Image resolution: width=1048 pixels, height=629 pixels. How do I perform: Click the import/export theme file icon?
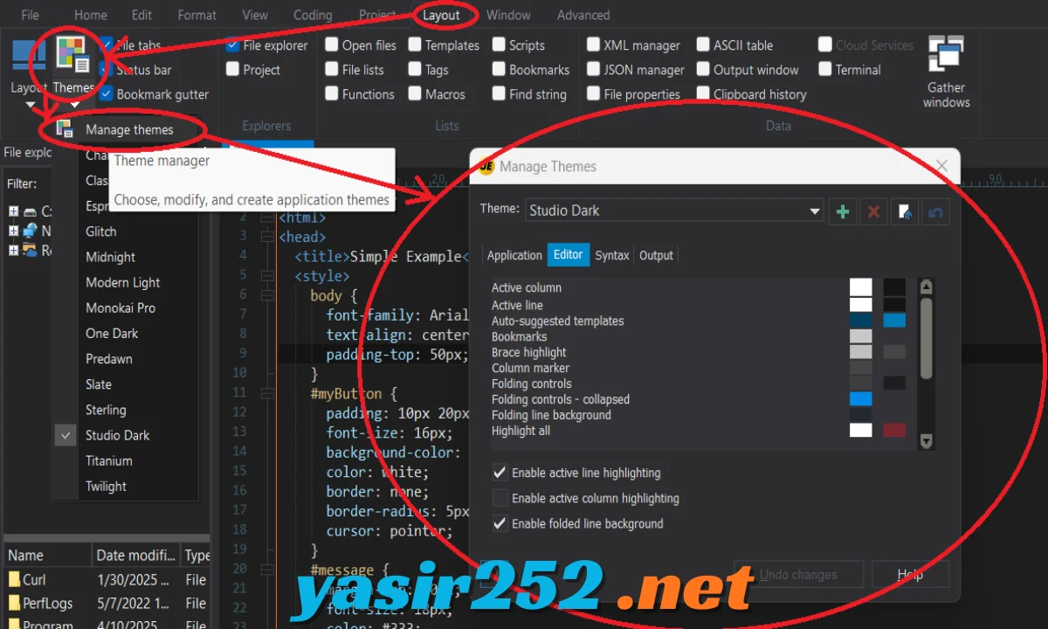coord(905,211)
